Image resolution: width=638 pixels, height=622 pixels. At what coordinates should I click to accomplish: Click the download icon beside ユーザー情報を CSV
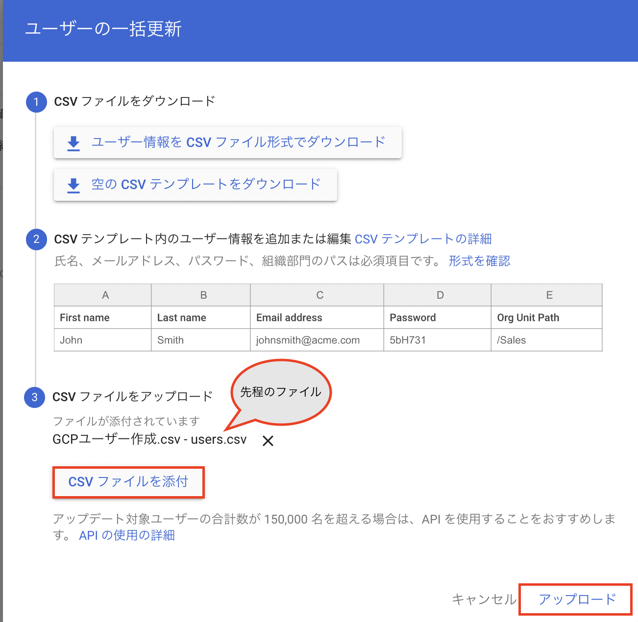pos(73,143)
